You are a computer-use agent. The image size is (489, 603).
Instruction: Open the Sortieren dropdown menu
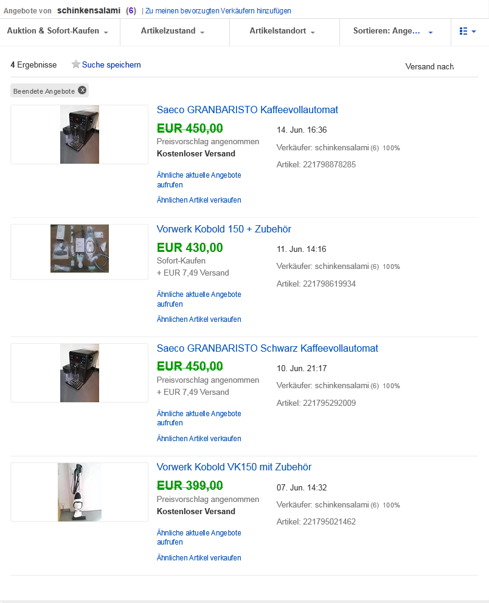coord(393,31)
